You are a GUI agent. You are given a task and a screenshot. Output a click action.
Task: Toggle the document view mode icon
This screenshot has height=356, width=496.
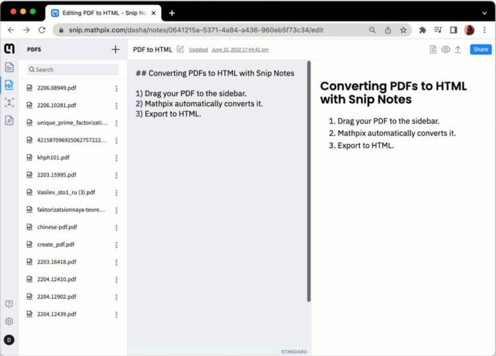433,50
